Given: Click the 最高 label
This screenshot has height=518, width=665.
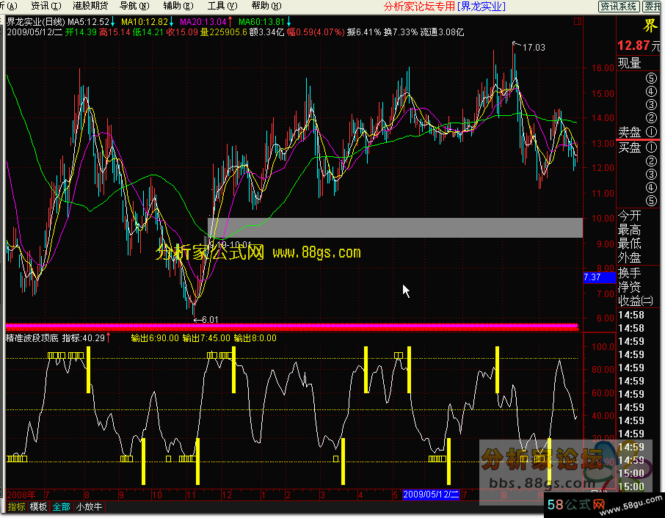Looking at the screenshot, I should coord(629,230).
